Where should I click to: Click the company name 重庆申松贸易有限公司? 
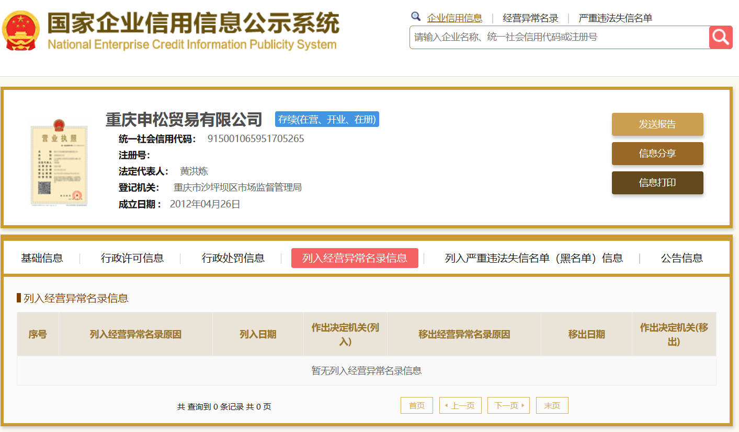pos(184,120)
